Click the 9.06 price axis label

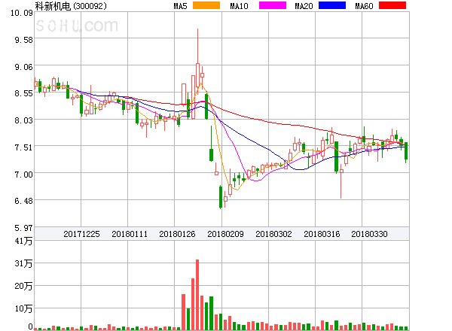pos(23,67)
